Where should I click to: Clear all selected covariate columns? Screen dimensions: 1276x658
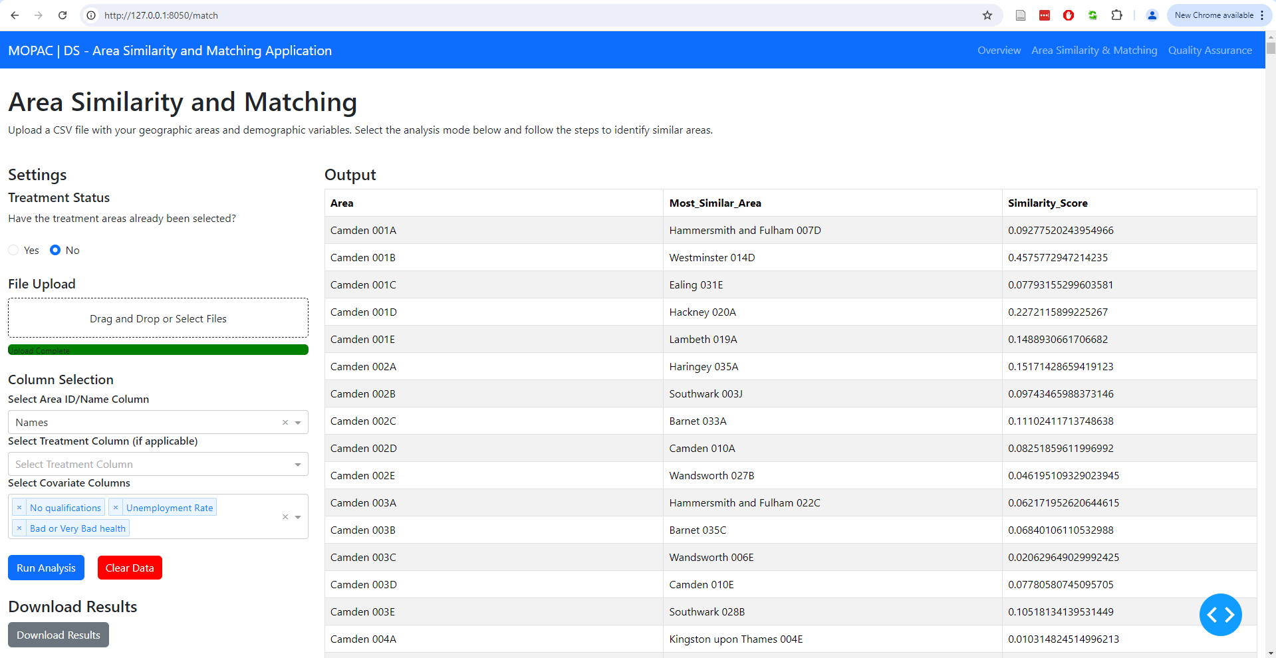[285, 517]
